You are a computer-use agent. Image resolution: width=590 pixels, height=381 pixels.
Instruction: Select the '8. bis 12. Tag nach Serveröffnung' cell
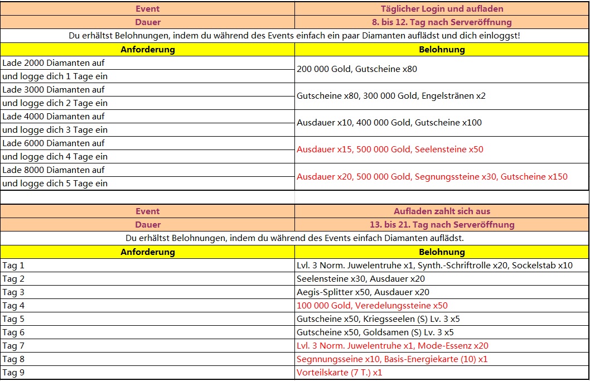pos(442,22)
